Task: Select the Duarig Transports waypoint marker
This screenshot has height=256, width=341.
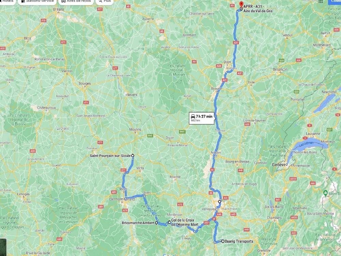Action: click(x=223, y=241)
